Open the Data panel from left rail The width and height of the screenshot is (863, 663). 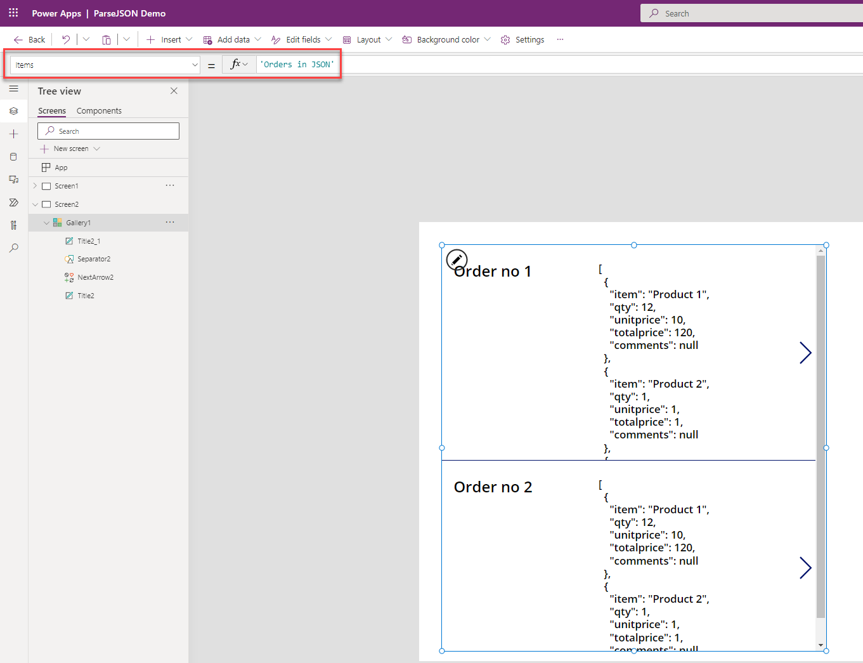13,157
